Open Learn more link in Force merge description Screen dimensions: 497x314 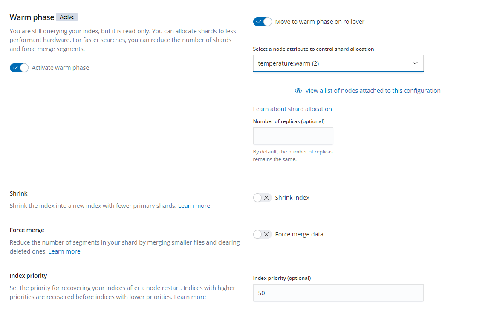click(x=64, y=251)
